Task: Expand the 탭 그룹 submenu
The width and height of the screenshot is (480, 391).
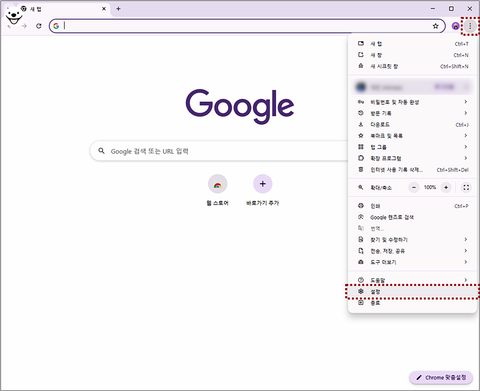Action: coord(413,147)
